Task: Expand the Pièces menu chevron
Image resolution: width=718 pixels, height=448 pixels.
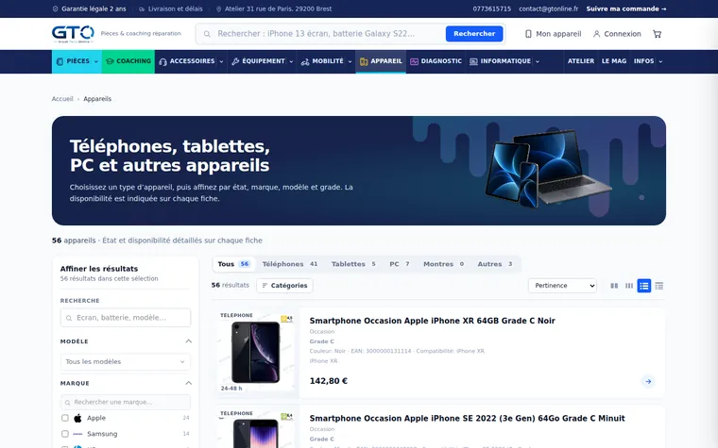Action: pyautogui.click(x=96, y=61)
